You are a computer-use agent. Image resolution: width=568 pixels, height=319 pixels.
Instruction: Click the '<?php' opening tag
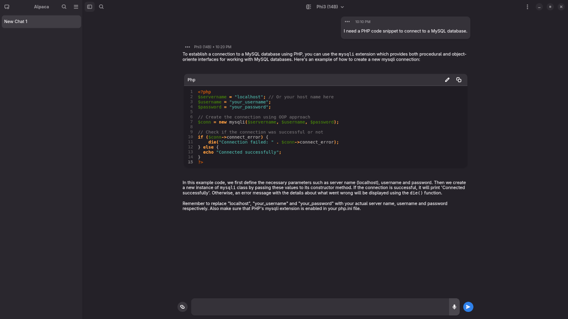click(x=204, y=92)
